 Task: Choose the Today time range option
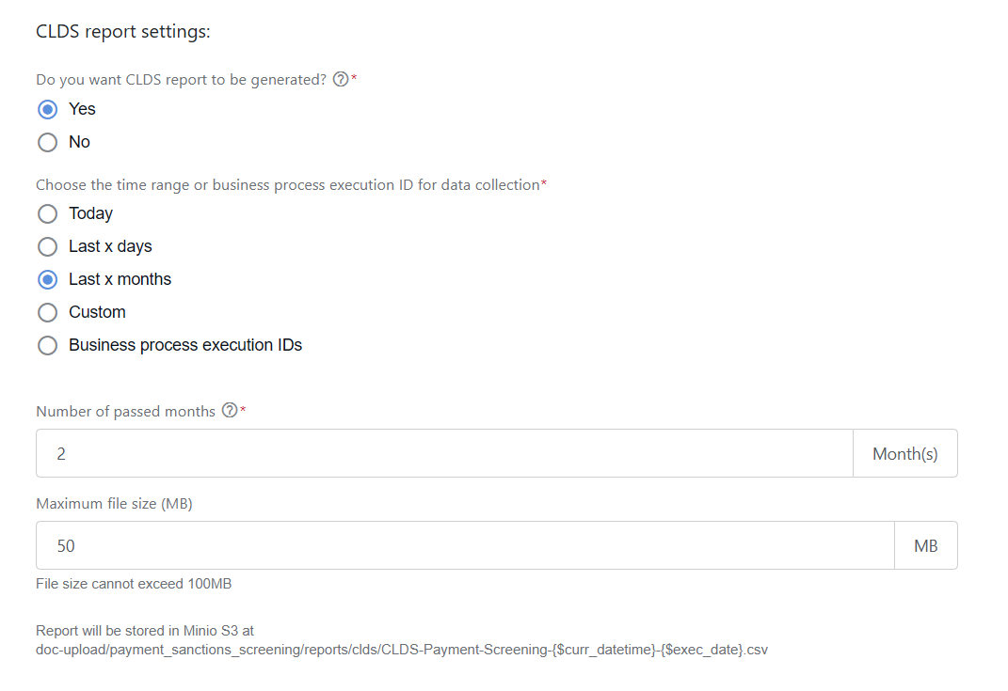click(x=48, y=213)
